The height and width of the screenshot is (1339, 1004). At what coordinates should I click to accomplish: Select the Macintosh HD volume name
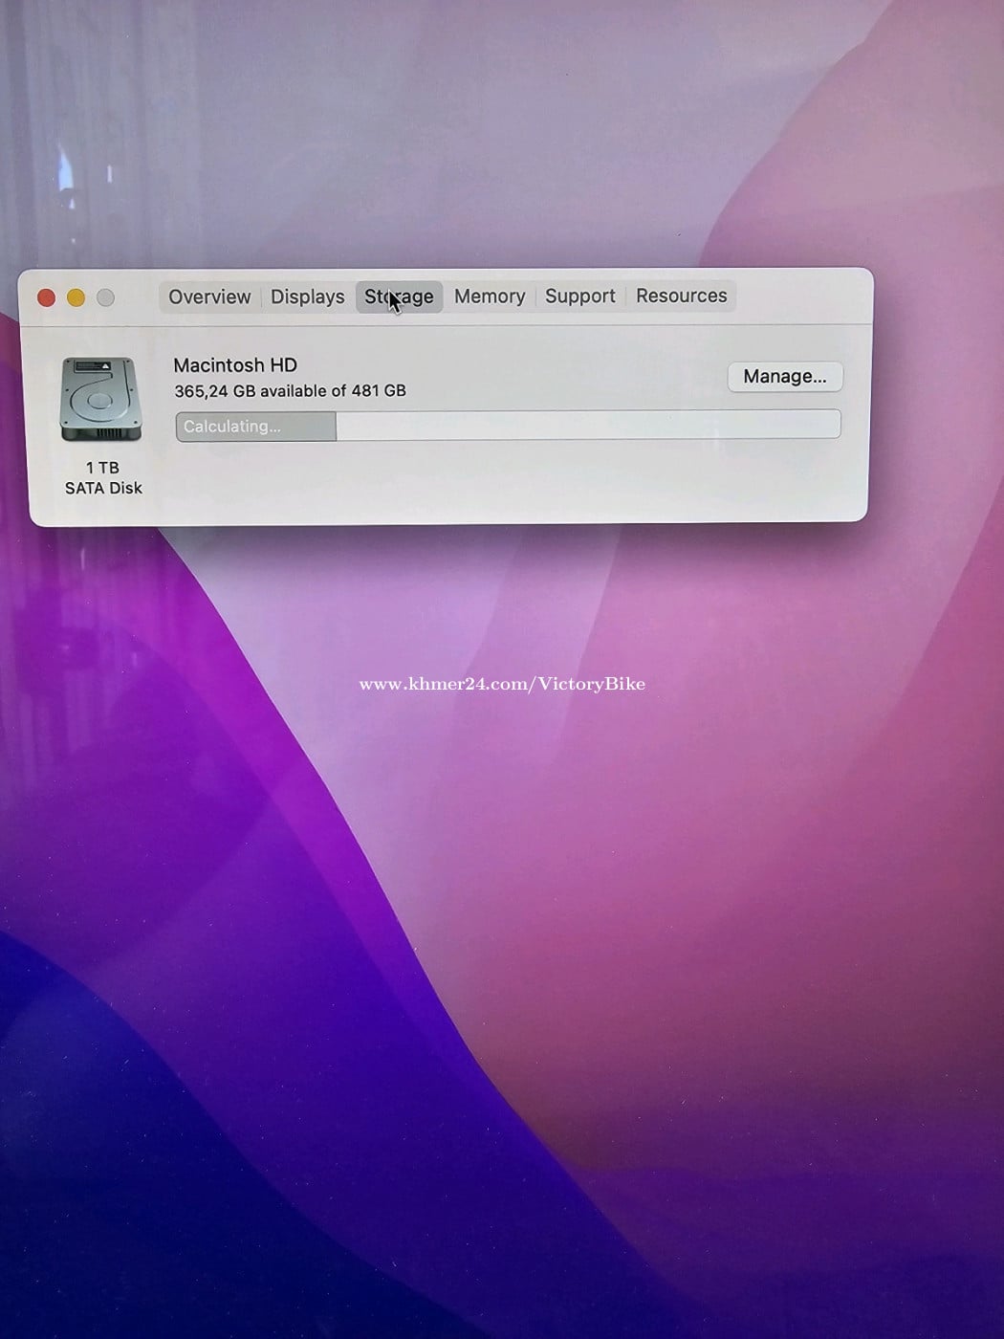click(235, 365)
